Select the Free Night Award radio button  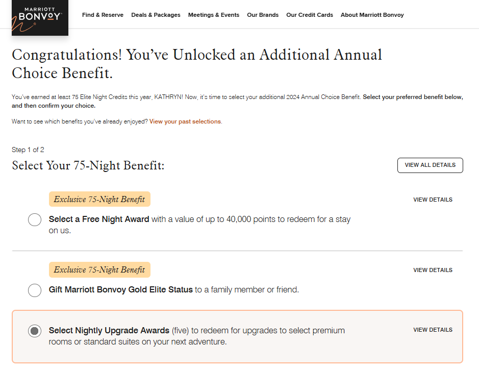click(34, 219)
